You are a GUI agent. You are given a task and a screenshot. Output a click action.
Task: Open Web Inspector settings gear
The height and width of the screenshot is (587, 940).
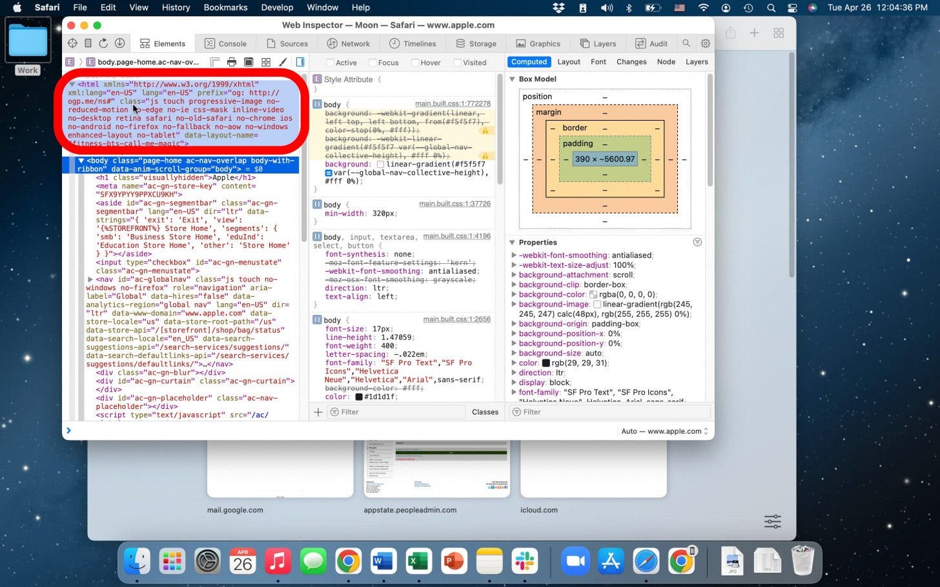(706, 43)
